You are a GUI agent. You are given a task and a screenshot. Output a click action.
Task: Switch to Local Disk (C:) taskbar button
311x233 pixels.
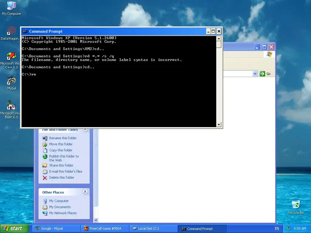pyautogui.click(x=154, y=228)
